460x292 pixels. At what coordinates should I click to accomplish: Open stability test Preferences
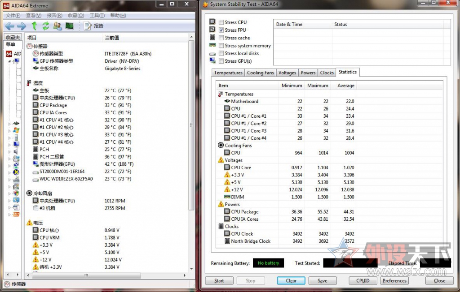point(394,281)
